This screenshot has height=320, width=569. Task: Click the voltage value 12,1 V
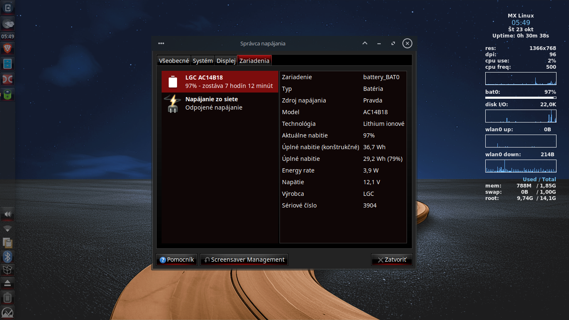(x=372, y=182)
